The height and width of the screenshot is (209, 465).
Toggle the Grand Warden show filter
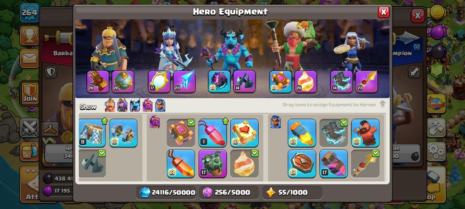(x=147, y=105)
